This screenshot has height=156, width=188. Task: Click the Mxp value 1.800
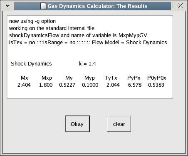tap(46, 85)
